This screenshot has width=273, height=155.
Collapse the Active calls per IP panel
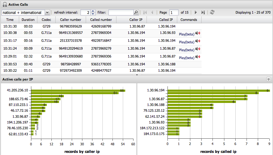click(x=268, y=79)
